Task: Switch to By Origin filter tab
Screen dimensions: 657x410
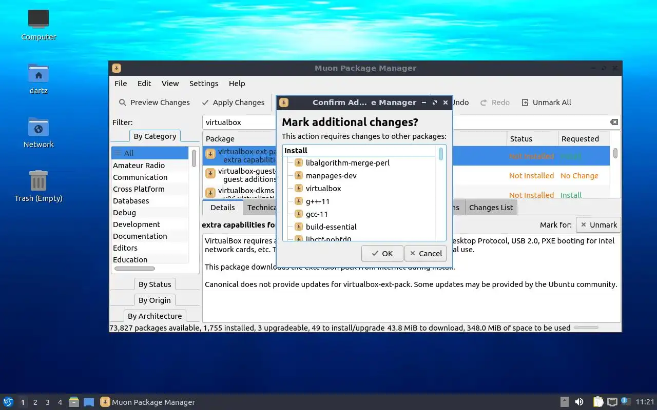Action: point(154,300)
